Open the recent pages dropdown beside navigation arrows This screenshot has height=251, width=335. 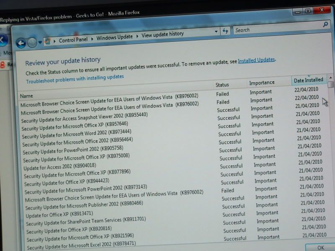[x=40, y=42]
